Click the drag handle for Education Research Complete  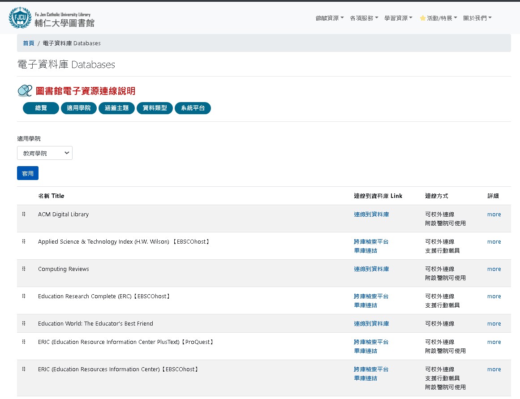(24, 296)
